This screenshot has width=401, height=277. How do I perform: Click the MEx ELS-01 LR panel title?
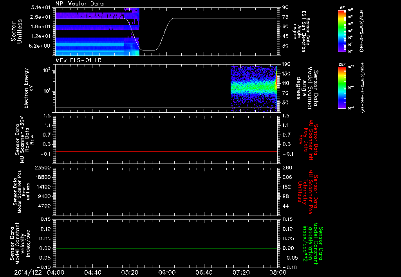[x=78, y=61]
